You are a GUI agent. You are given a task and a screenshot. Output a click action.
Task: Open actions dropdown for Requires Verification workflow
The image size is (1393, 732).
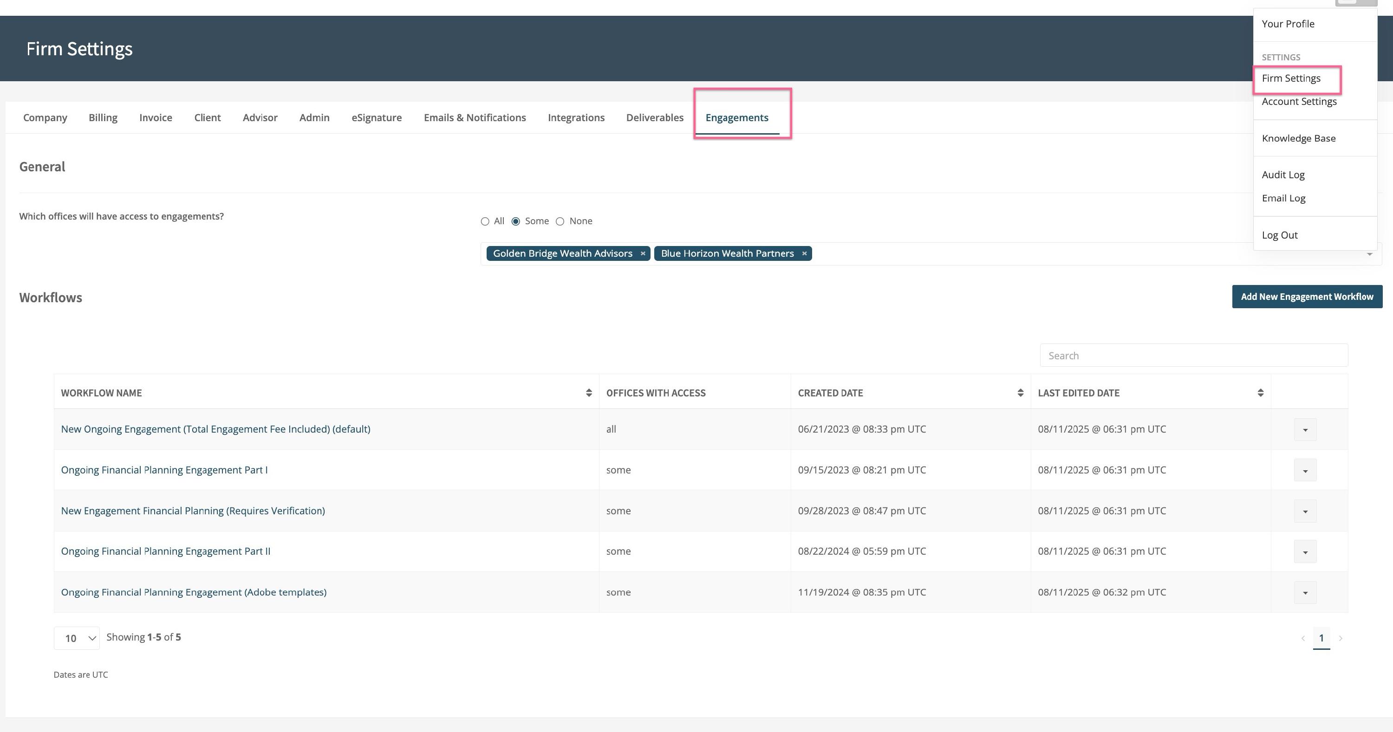point(1305,512)
